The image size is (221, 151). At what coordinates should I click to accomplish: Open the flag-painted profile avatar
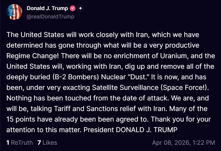pos(14,12)
